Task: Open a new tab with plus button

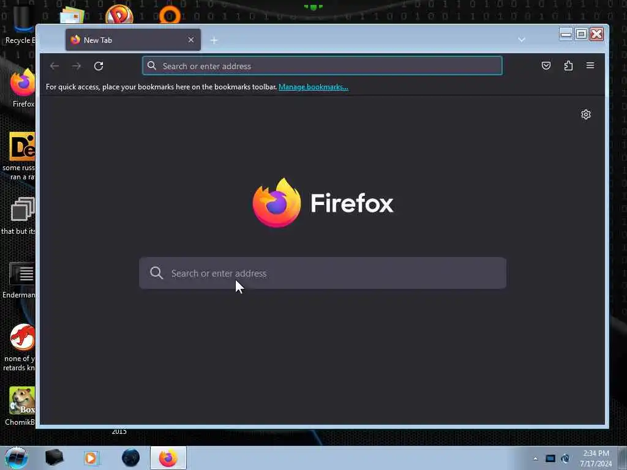Action: pyautogui.click(x=214, y=40)
